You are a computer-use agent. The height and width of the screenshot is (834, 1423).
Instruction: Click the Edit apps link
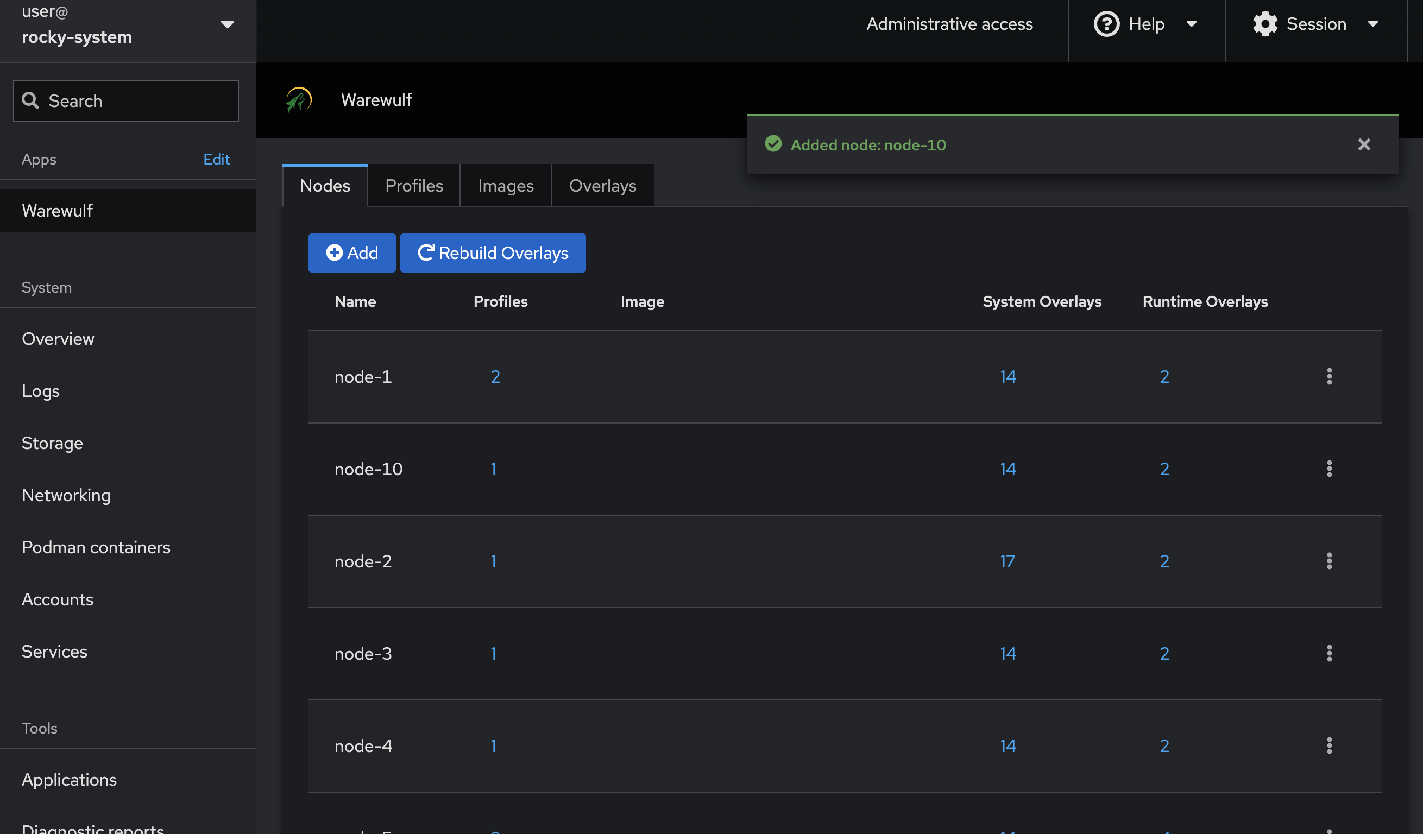tap(216, 159)
